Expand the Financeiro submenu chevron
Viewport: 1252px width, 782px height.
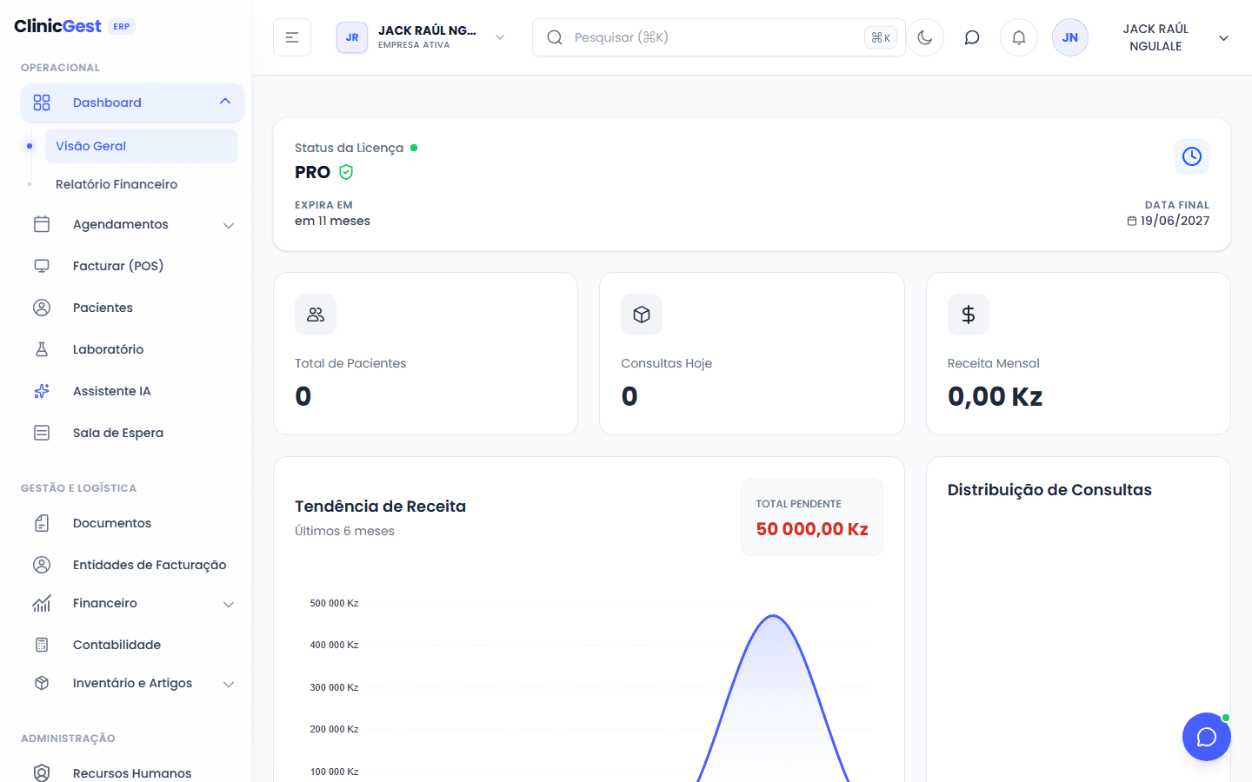tap(229, 604)
